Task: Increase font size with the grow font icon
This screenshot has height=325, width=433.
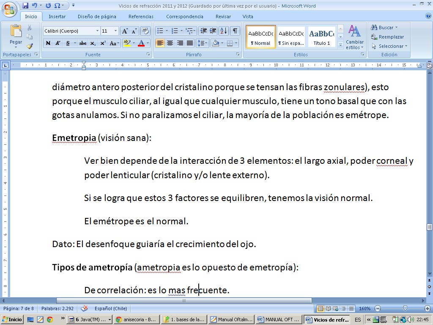Action: pos(125,31)
